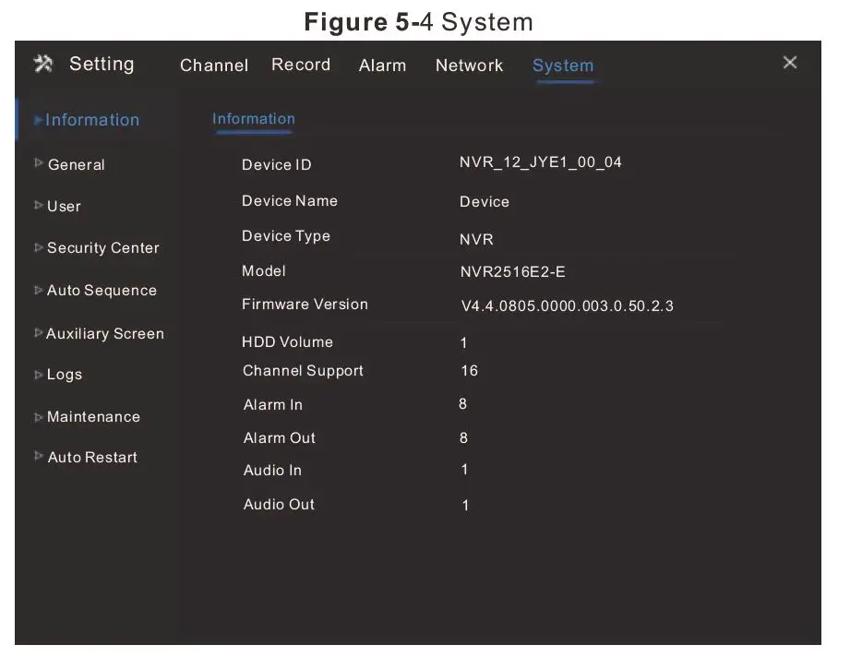Configure Auto Restart
Viewport: 850px width, 657px height.
coord(91,457)
